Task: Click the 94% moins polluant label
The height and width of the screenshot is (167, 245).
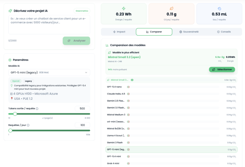Action: [117, 69]
